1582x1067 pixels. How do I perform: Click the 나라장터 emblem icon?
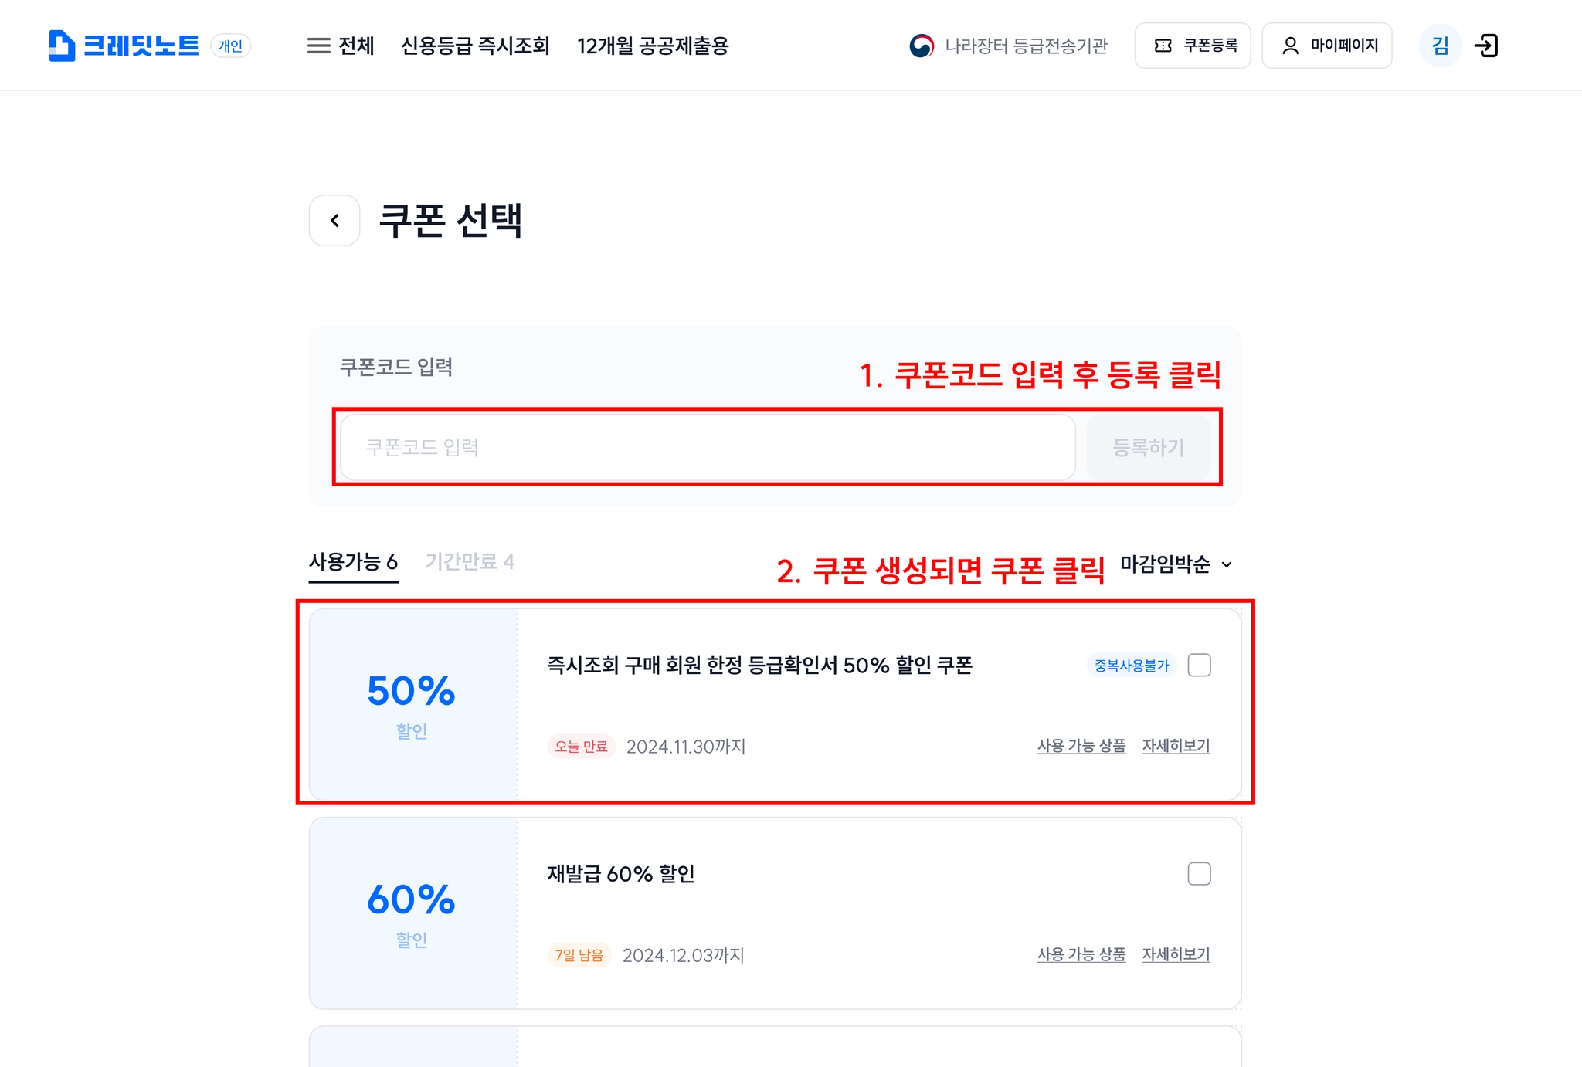click(921, 46)
